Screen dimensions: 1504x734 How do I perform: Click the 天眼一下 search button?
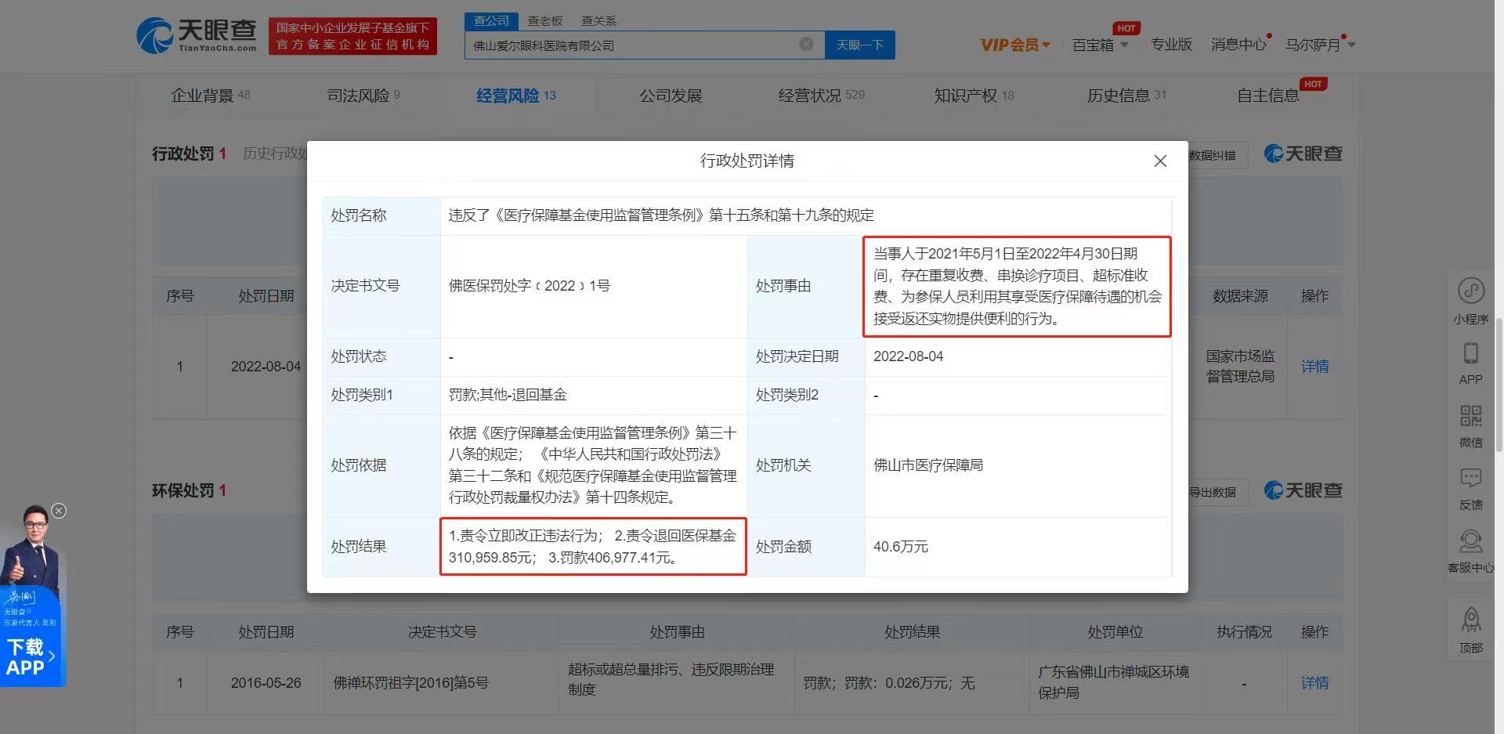pos(859,45)
